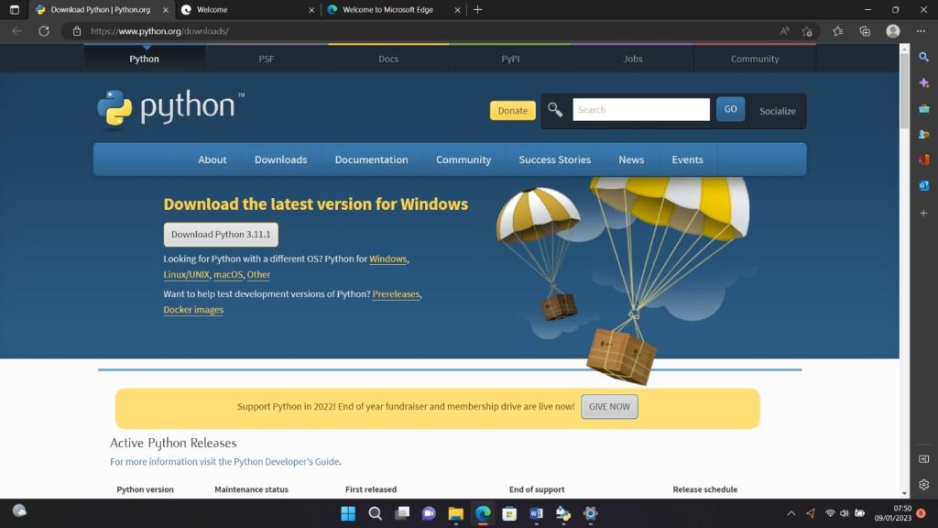Add a new item with the sidebar plus icon
This screenshot has width=938, height=528.
point(924,213)
